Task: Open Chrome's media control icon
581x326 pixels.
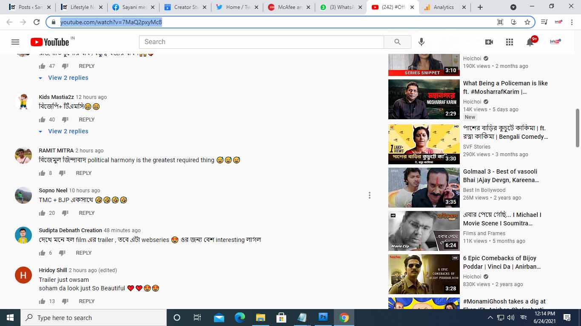Action: [544, 22]
